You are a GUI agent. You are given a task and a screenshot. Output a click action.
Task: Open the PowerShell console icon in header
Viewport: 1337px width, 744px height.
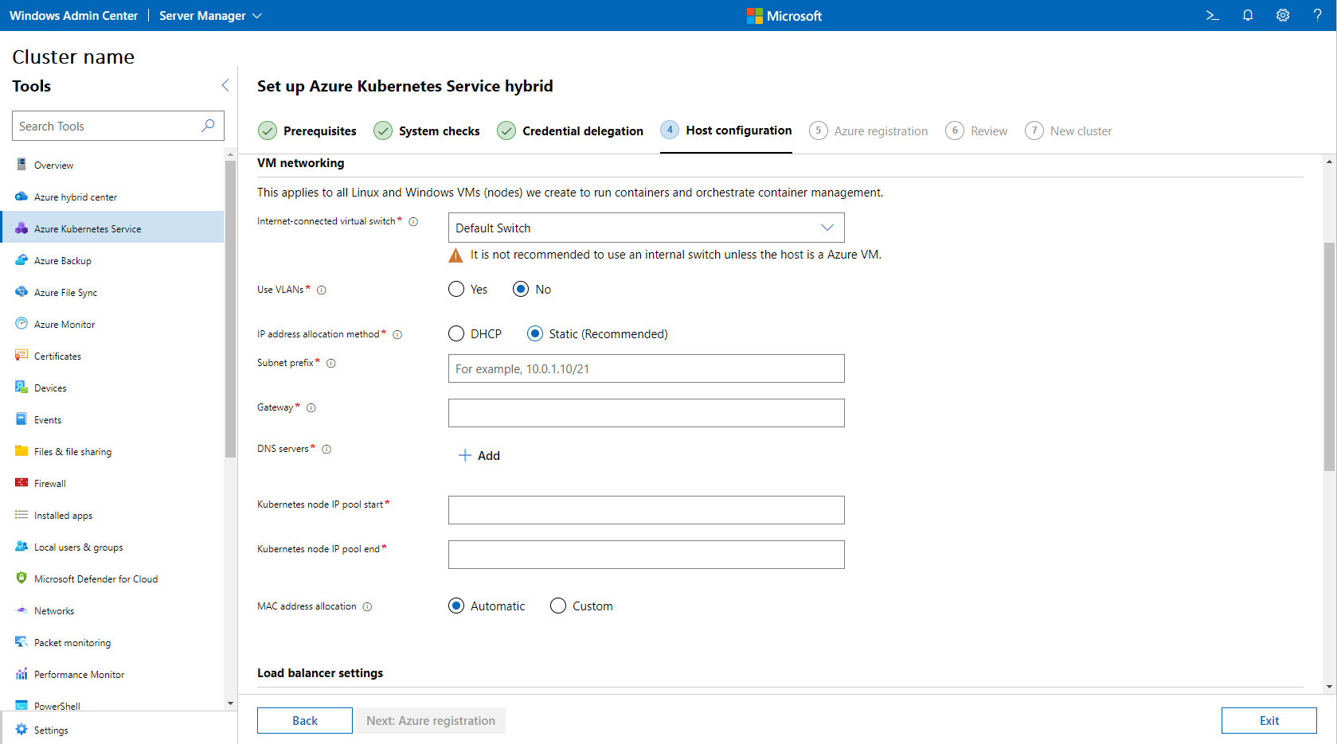click(1212, 15)
